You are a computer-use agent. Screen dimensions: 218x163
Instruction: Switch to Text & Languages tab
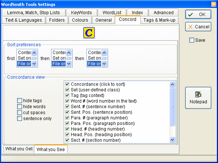point(23,20)
